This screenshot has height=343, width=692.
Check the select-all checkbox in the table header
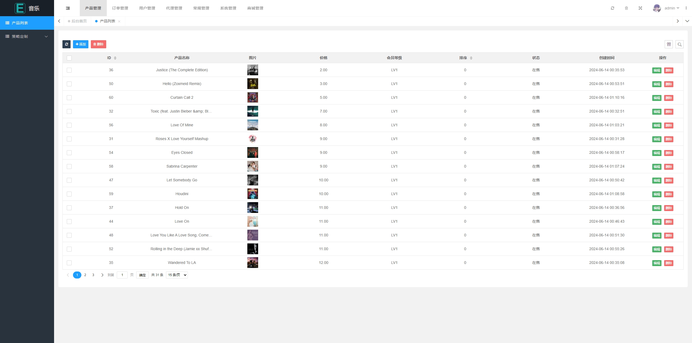click(69, 58)
